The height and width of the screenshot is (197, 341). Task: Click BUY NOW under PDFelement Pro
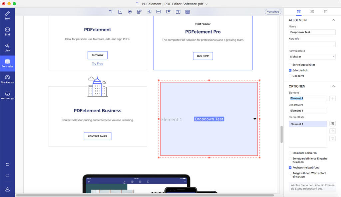point(203,56)
